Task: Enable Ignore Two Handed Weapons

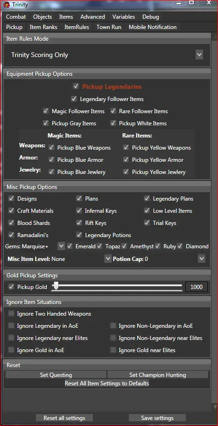Action: 11,313
